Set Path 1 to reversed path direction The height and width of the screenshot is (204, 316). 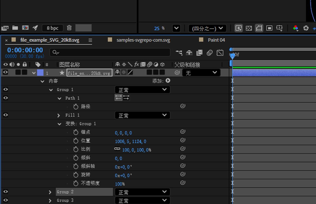point(118,98)
